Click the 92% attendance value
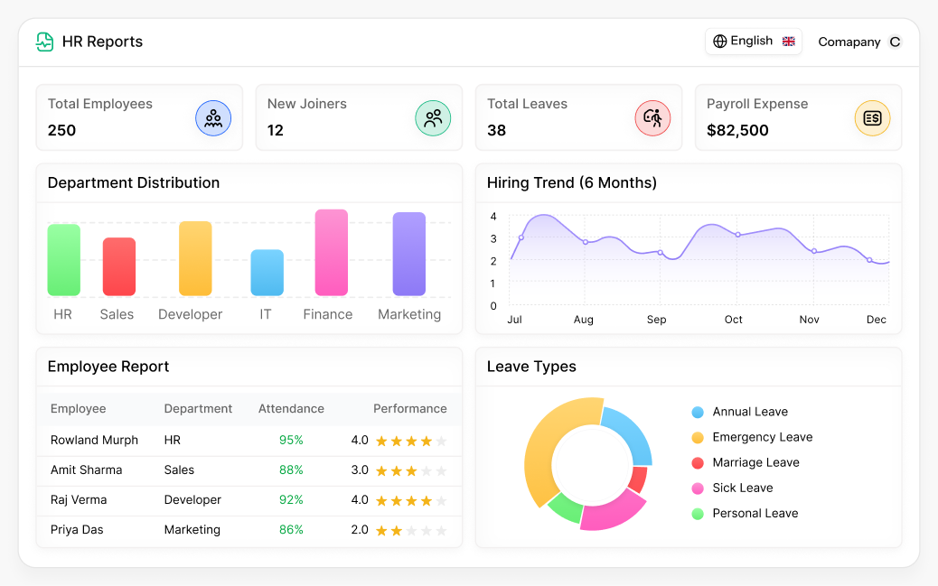Image resolution: width=938 pixels, height=586 pixels. pos(291,500)
